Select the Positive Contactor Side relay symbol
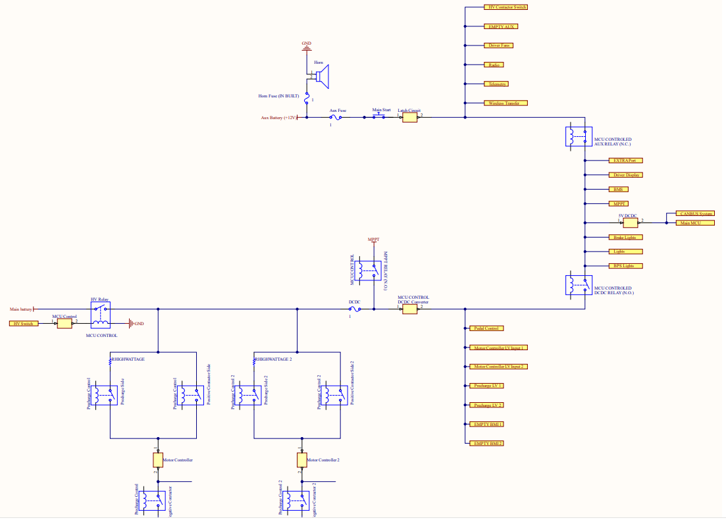Screen dimensions: 726x520 coord(190,396)
